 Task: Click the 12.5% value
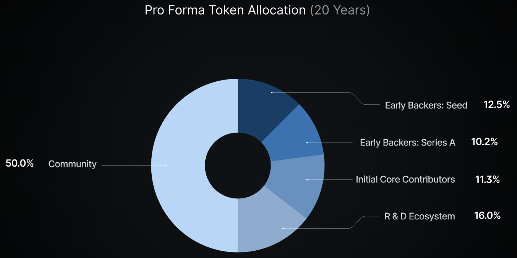pyautogui.click(x=497, y=105)
